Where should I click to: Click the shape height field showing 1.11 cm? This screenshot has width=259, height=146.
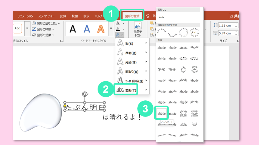point(225,25)
